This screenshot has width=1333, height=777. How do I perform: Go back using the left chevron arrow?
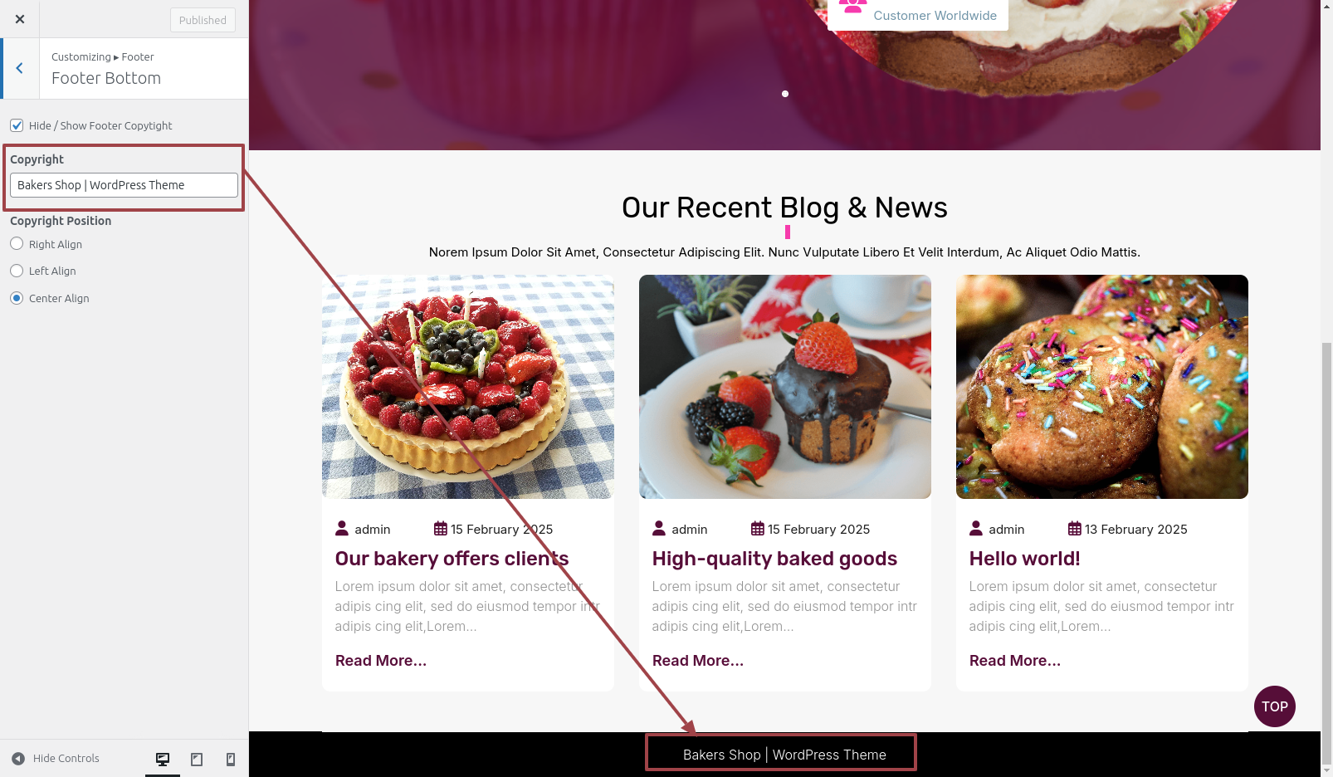pos(20,69)
